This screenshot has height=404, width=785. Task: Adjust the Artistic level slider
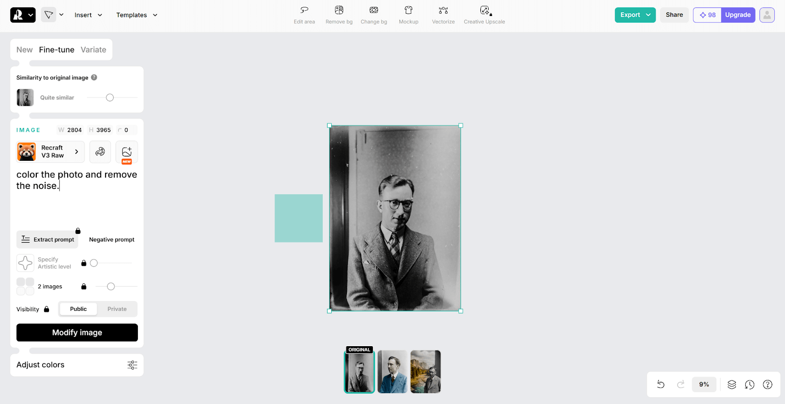click(94, 263)
